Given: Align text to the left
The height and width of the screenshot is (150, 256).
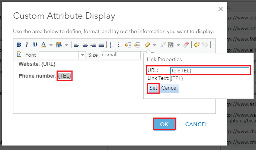Looking at the screenshot, I should 77,45.
